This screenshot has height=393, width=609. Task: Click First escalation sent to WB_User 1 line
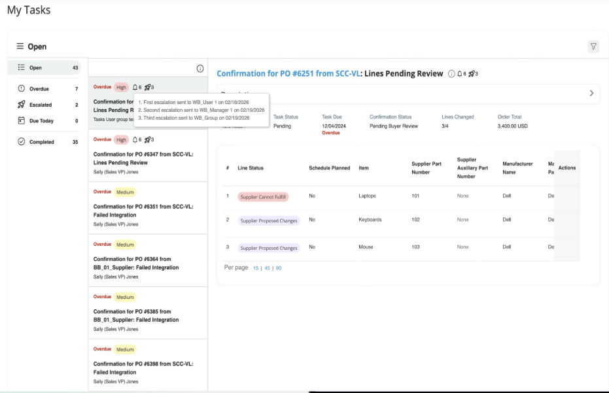tap(194, 102)
